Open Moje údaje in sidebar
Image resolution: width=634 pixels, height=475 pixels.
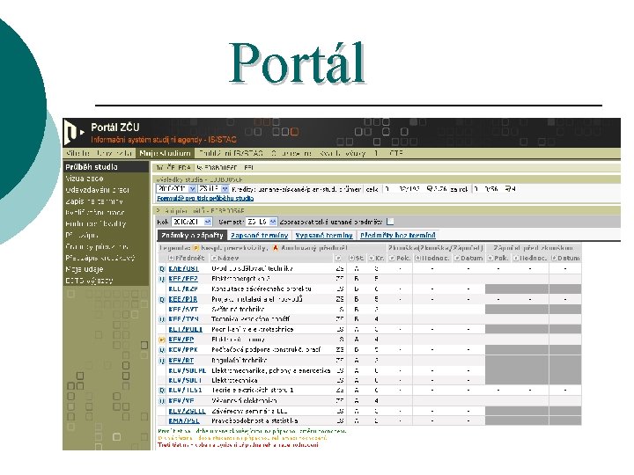pos(85,269)
